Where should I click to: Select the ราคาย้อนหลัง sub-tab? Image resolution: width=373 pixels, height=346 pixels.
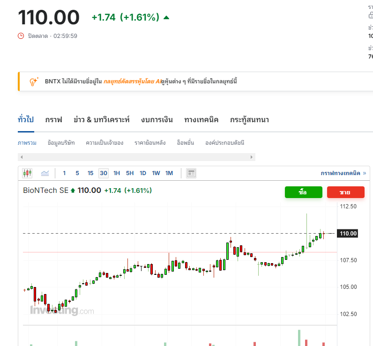click(x=150, y=143)
